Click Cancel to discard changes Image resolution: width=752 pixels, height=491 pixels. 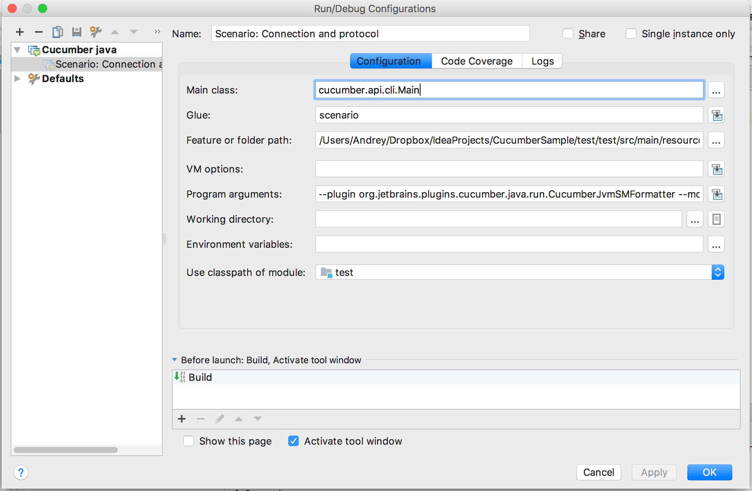598,472
